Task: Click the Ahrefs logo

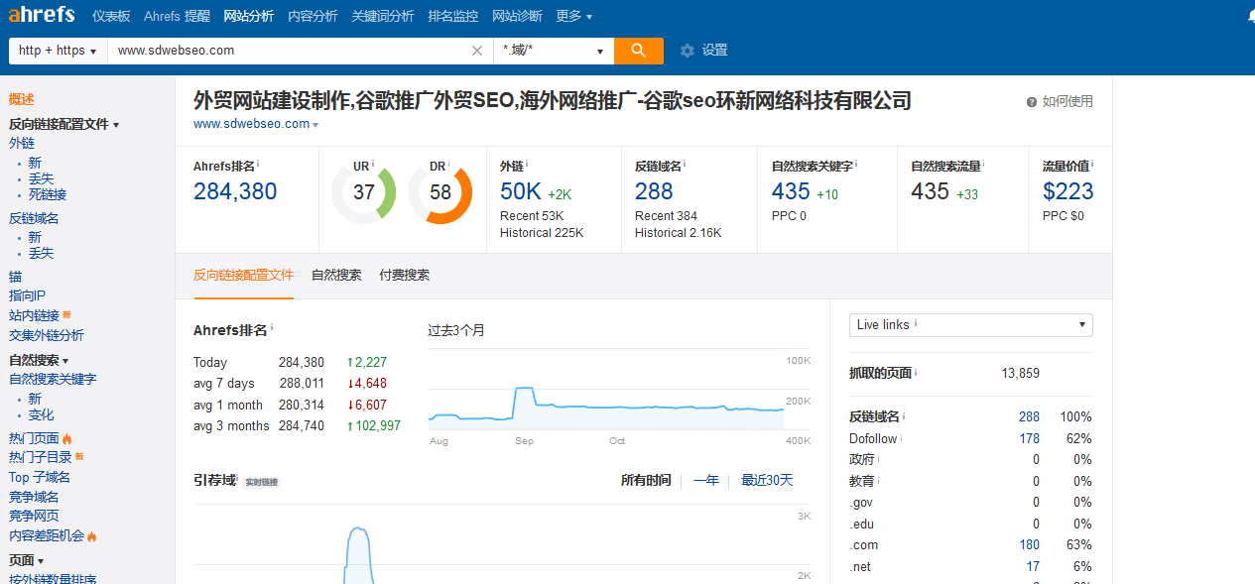Action: tap(43, 16)
